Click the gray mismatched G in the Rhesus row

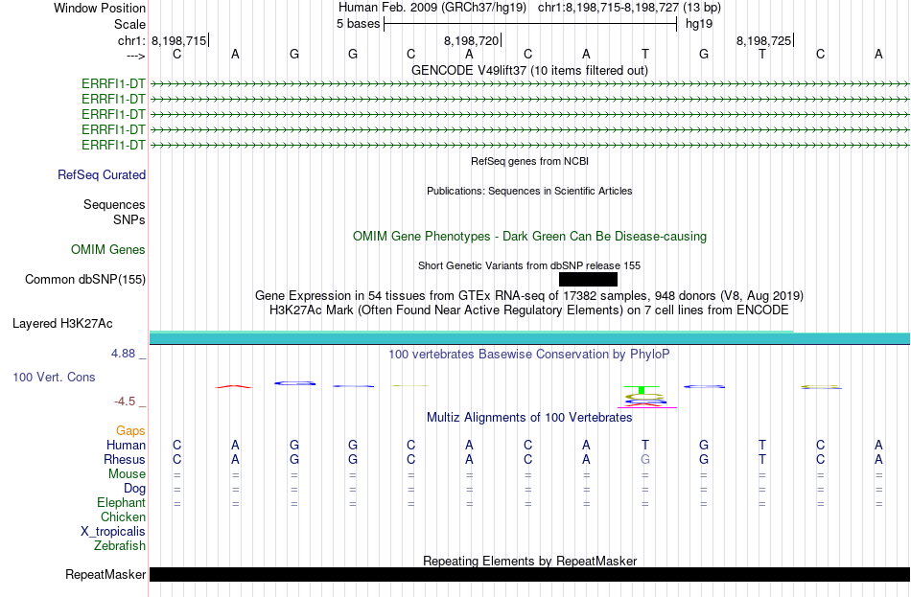pos(645,459)
